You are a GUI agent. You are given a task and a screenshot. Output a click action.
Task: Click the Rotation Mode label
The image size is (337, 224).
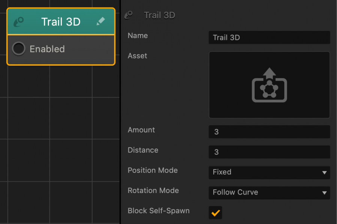click(153, 190)
